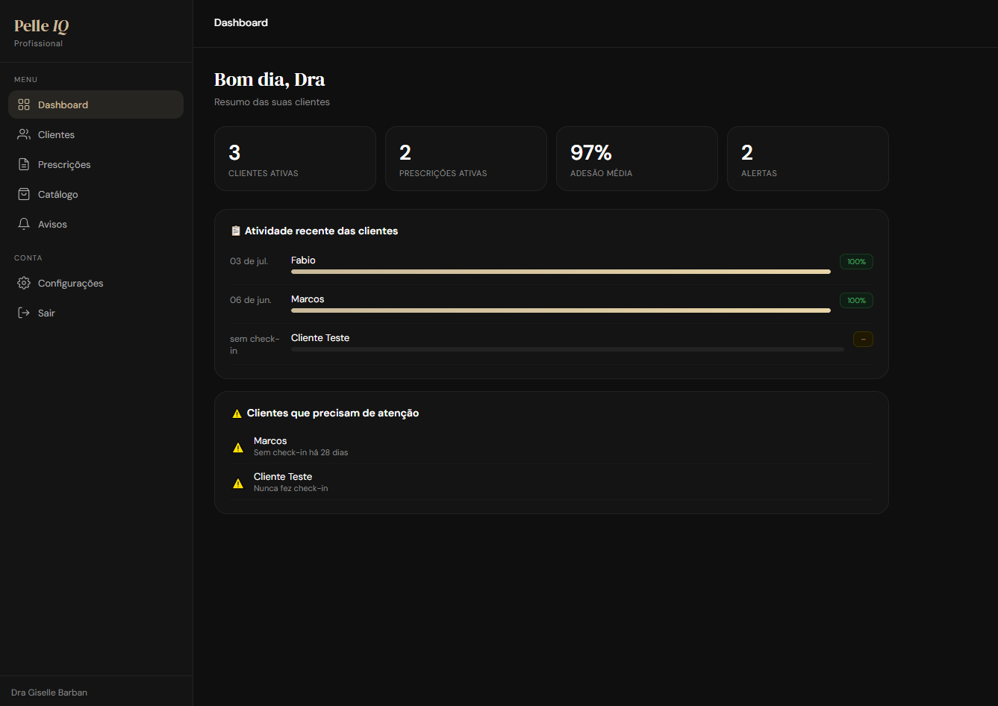Open the Alertas stat card

pos(808,158)
